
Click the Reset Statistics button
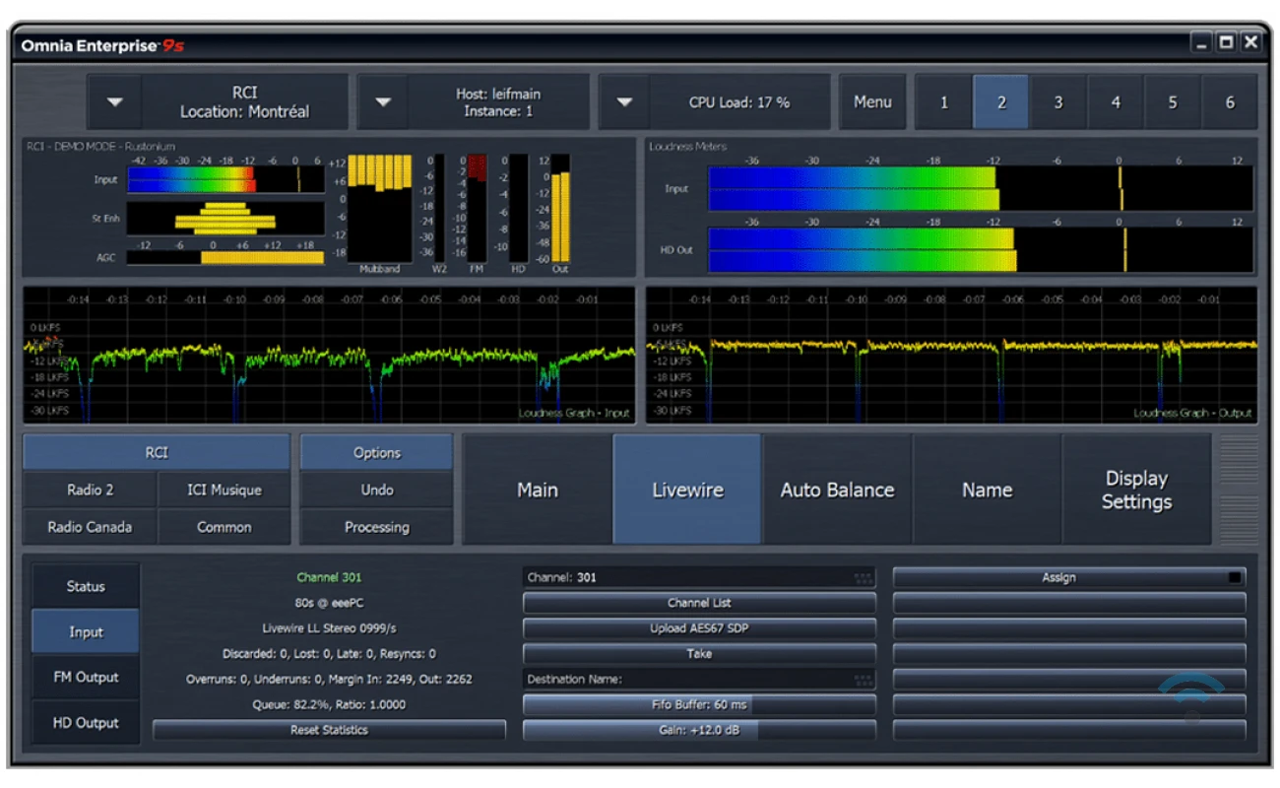329,730
